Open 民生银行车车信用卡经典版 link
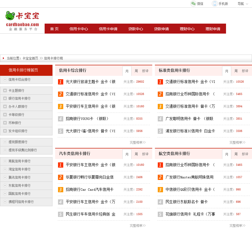 click(x=91, y=214)
